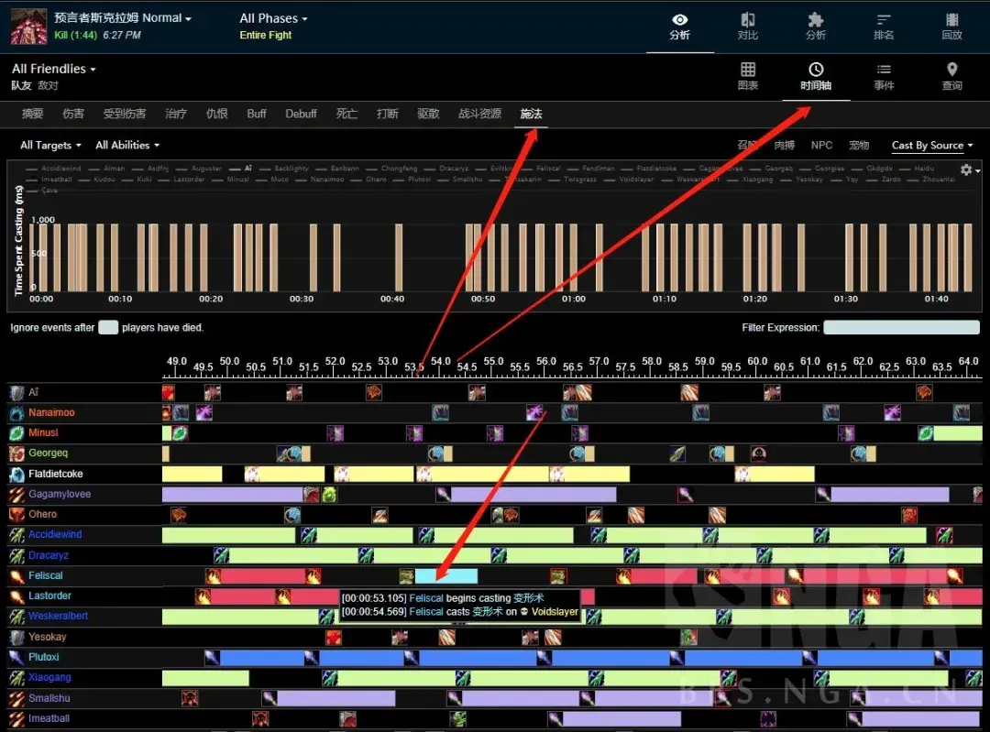Viewport: 990px width, 732px height.
Task: Focus the Filter Expression input field
Action: pos(900,327)
